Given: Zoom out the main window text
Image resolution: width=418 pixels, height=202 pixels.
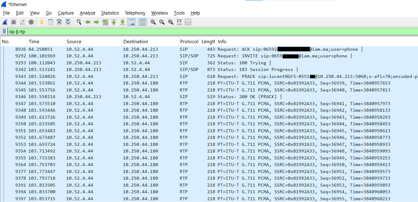Looking at the screenshot, I should [x=162, y=22].
